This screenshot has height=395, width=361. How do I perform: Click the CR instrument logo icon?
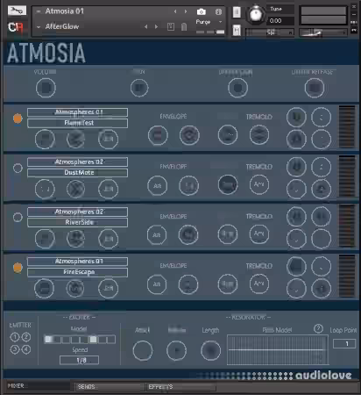click(16, 27)
